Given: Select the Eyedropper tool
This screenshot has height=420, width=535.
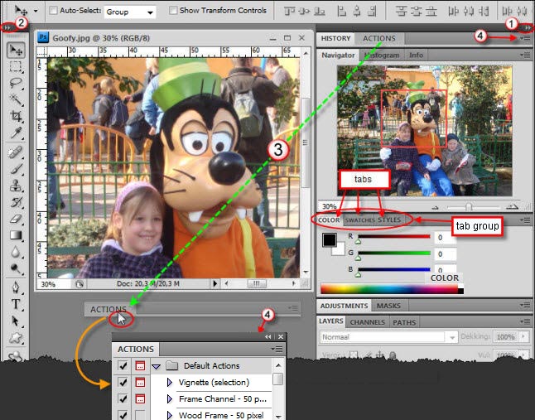Looking at the screenshot, I should coord(16,133).
